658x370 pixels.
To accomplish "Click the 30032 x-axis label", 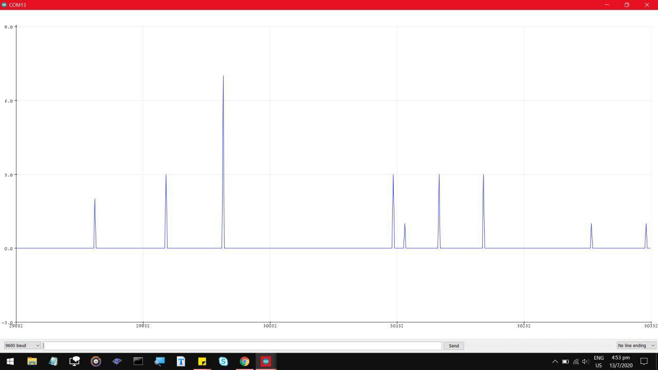I will coord(270,326).
